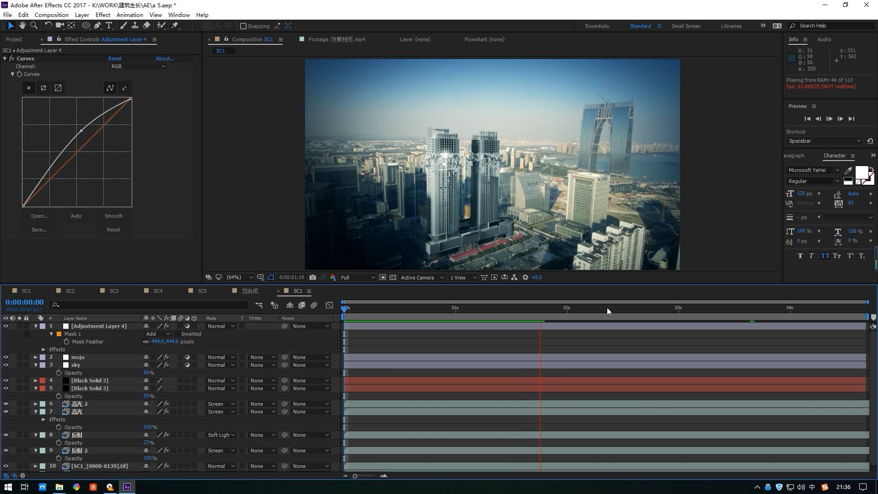The height and width of the screenshot is (494, 878).
Task: Select the Horizontal Type tool
Action: [x=109, y=26]
